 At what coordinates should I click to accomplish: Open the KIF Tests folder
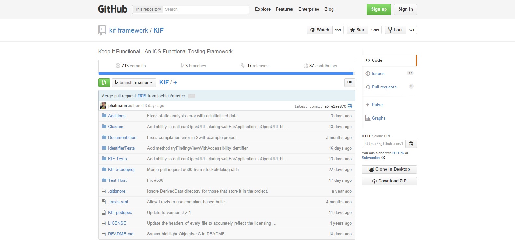point(117,159)
